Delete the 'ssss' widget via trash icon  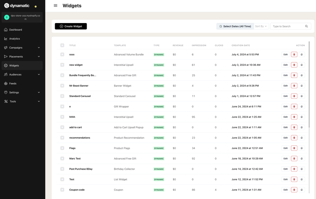pyautogui.click(x=294, y=55)
